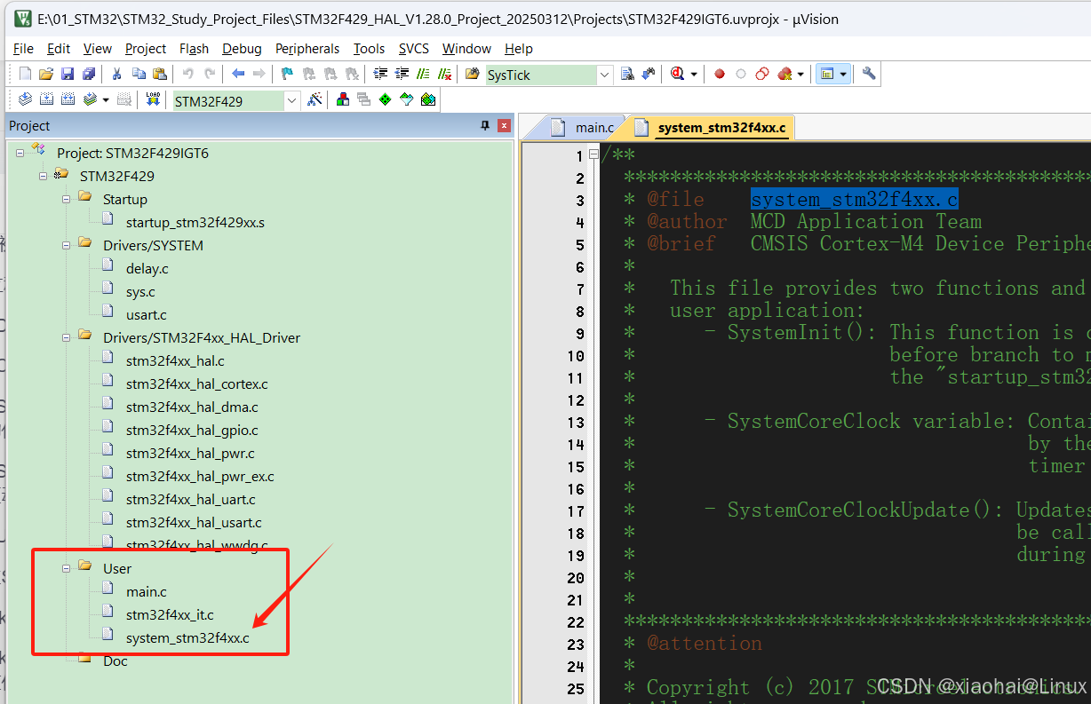Click the Open file folder icon

click(x=46, y=74)
